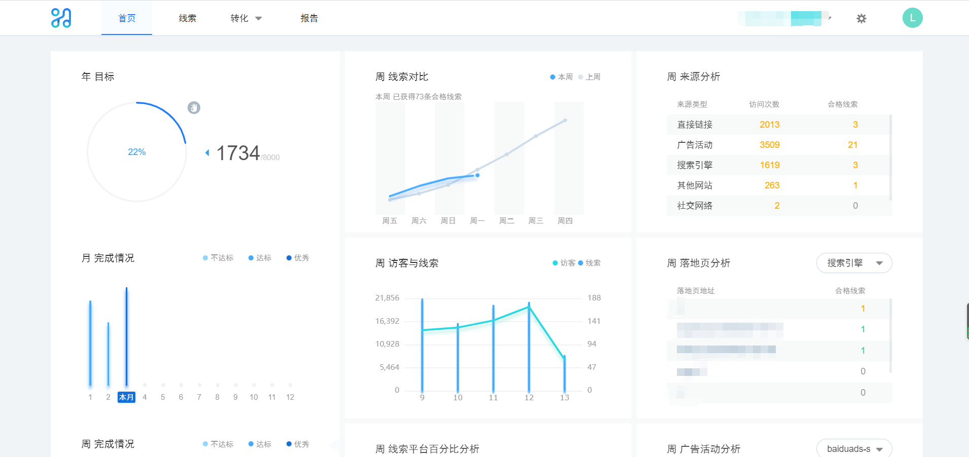Expand the 转化 menu dropdown

pyautogui.click(x=246, y=18)
